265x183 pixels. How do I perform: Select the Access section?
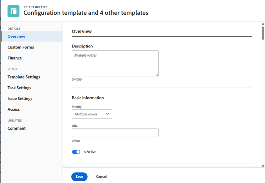pyautogui.click(x=13, y=109)
